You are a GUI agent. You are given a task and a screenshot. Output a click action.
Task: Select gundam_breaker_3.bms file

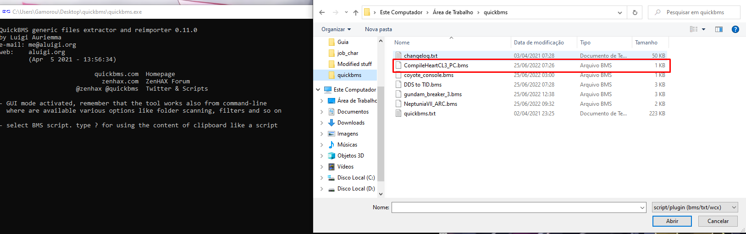530,94
